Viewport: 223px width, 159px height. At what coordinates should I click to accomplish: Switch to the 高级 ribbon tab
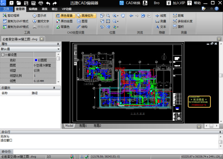click(45, 9)
